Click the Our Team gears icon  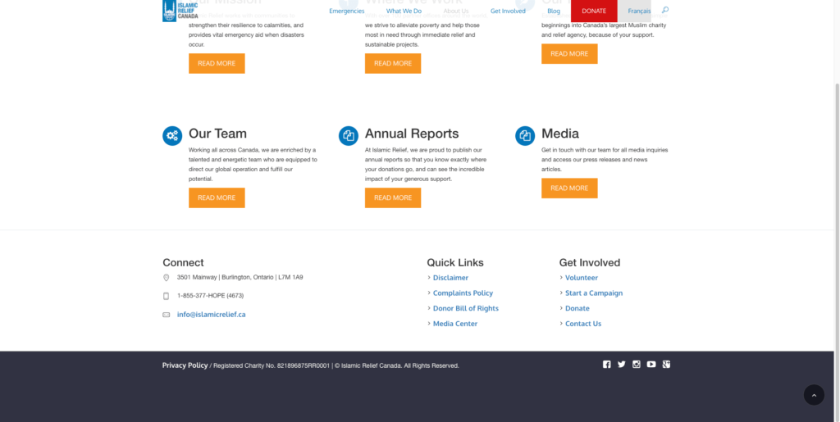(172, 136)
